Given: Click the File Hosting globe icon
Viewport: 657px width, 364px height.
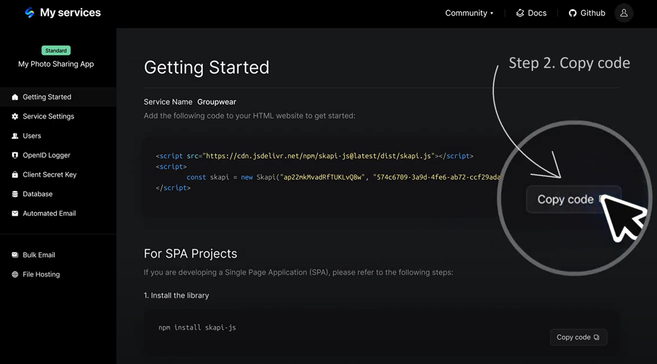Looking at the screenshot, I should click(15, 274).
